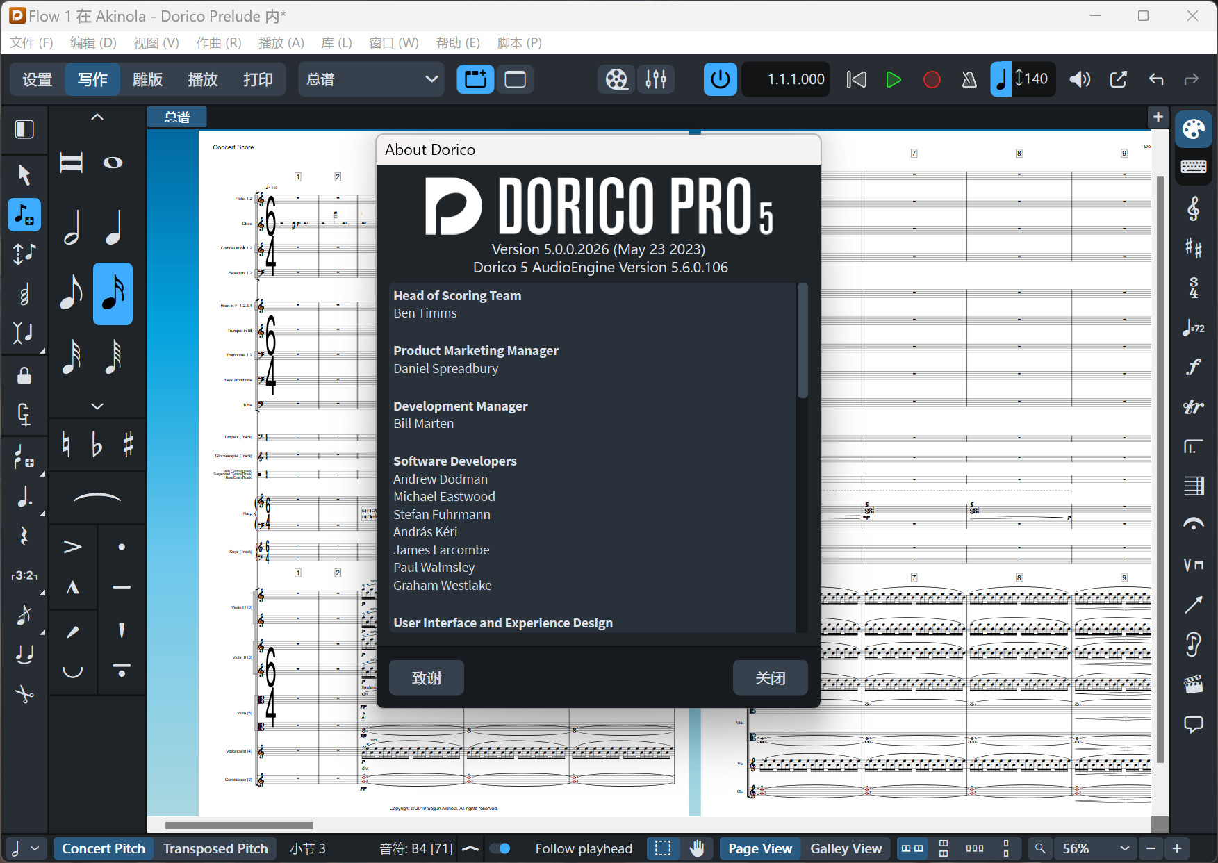Select the arrow selection tool
1218x863 pixels.
(24, 174)
